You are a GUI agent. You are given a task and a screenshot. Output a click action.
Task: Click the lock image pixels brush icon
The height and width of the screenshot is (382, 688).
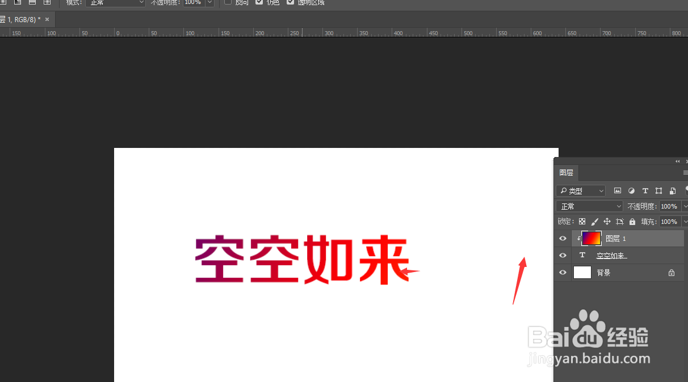(595, 221)
